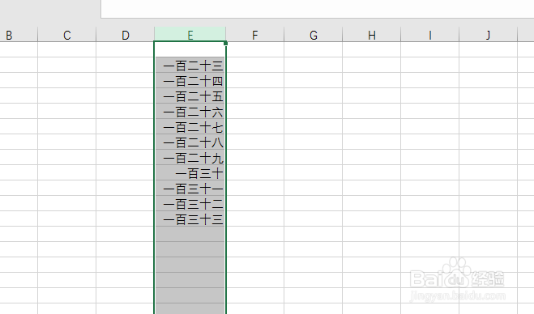Screen dimensions: 534x314
Task: Select column F header
Action: [254, 35]
